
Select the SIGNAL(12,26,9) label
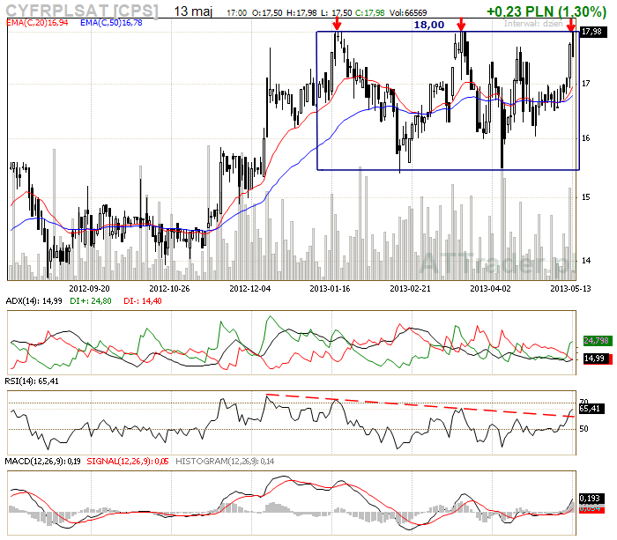click(128, 462)
